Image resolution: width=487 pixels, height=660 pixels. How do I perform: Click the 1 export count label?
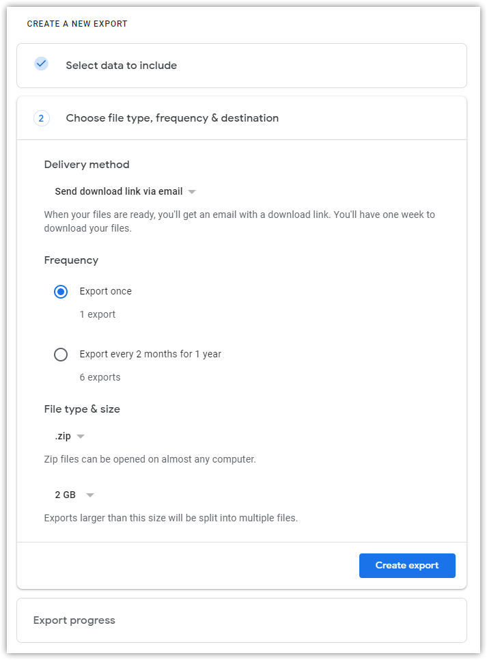(98, 314)
